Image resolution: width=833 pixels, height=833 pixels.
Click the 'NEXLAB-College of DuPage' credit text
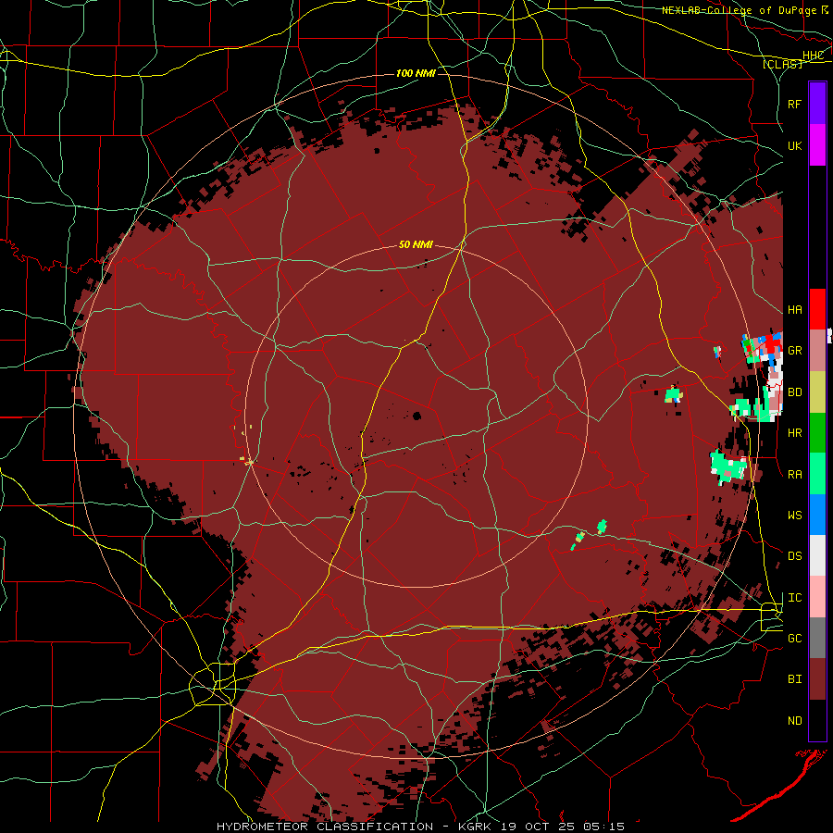pos(739,10)
